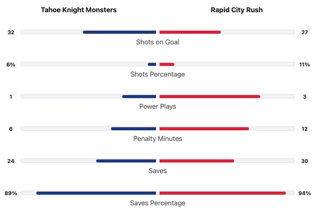Select the Saves Percentage label

coord(157,203)
